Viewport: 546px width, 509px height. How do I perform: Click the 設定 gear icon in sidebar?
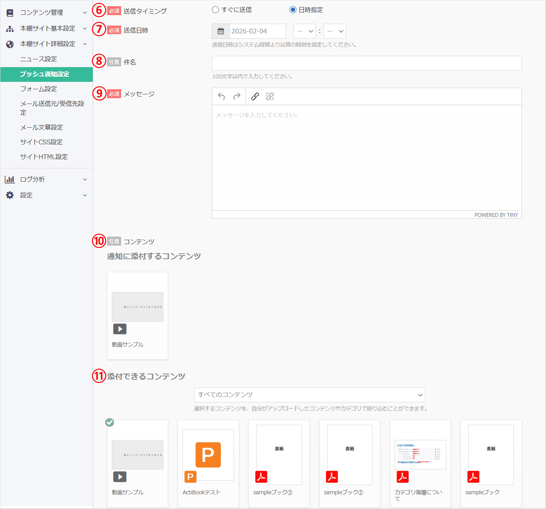click(10, 195)
